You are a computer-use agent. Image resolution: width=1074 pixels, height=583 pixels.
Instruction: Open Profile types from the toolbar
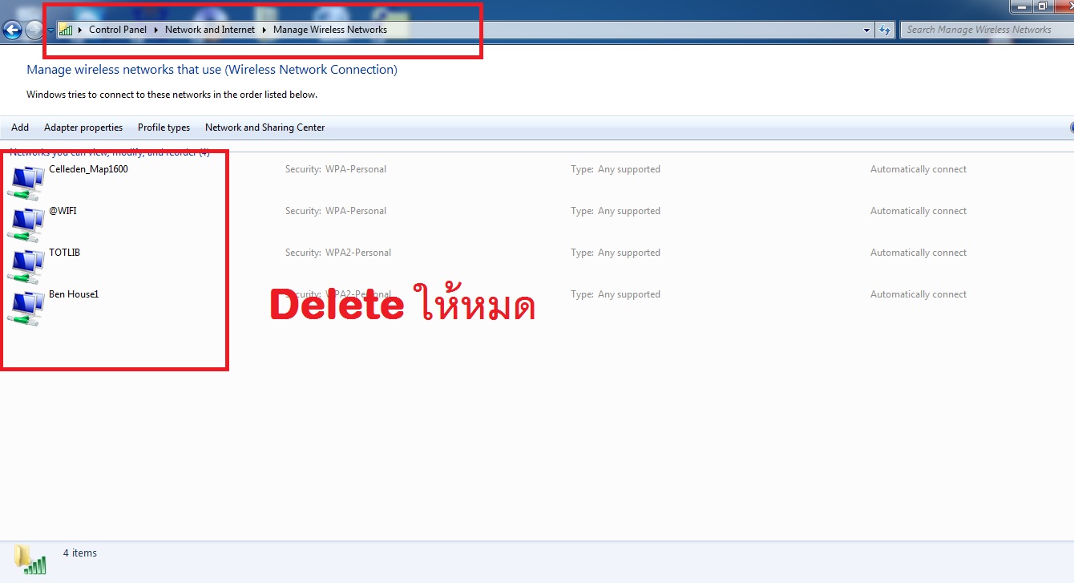pos(164,128)
